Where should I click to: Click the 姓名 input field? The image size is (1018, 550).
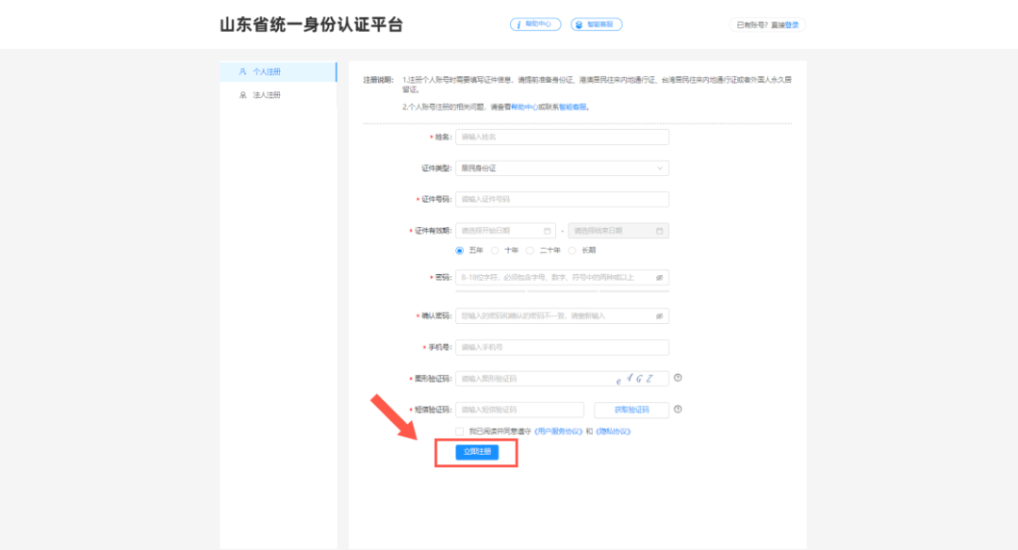(562, 137)
